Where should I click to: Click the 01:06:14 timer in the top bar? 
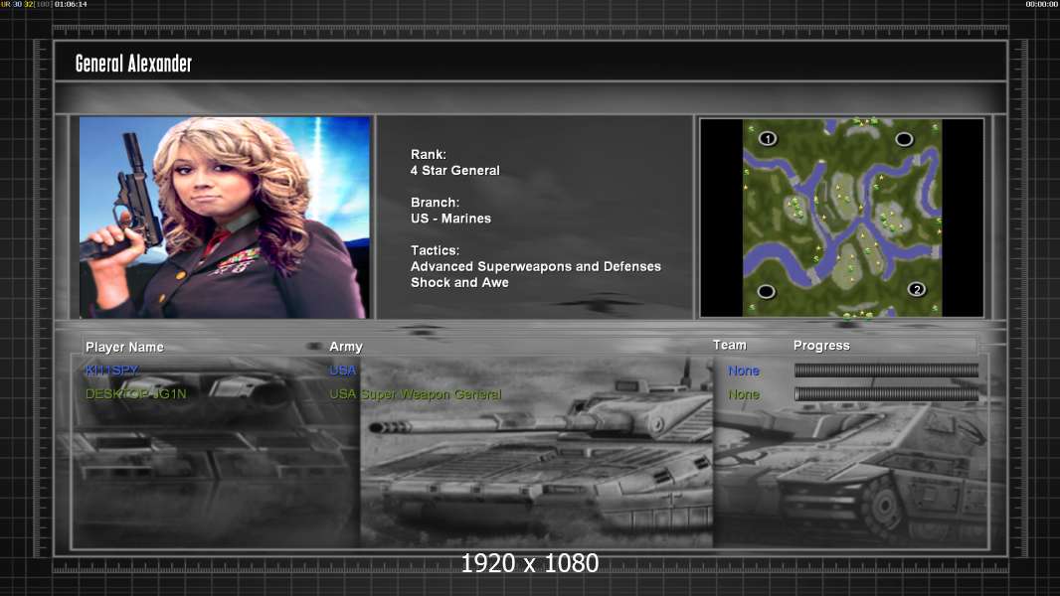point(71,4)
